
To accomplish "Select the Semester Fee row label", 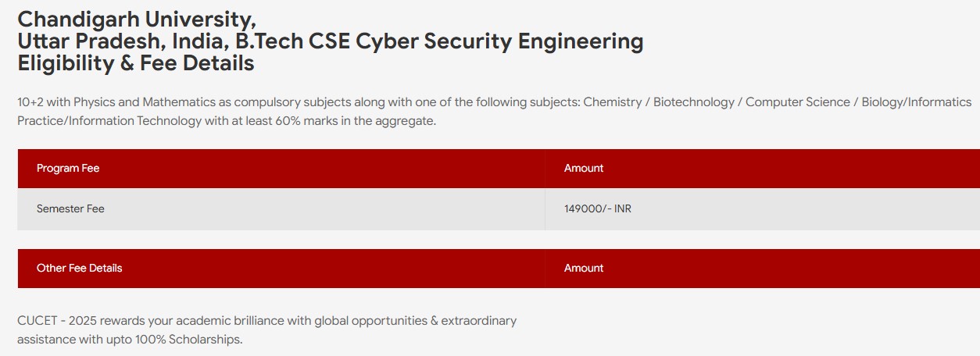I will tap(70, 208).
